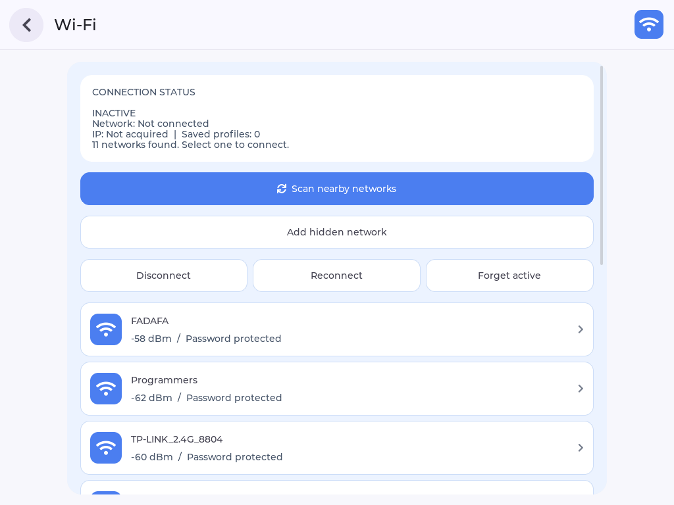Click the -60 dBm signal text
674x505 pixels.
click(152, 458)
